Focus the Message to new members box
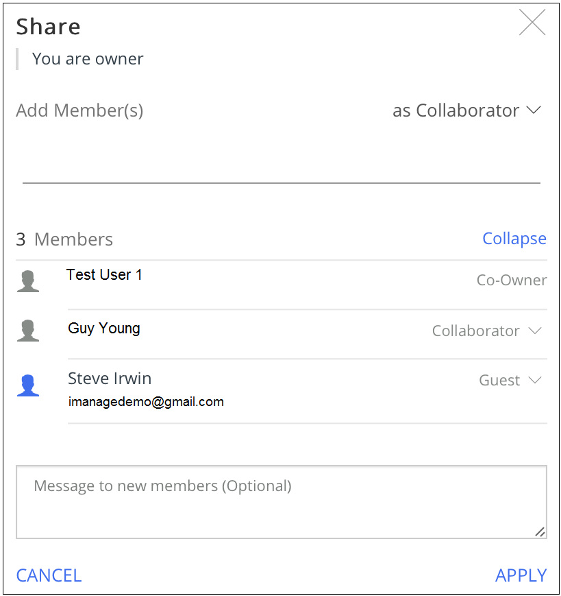561x596 pixels. (281, 502)
